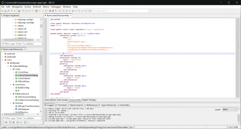Expand the android package node

click(2, 54)
